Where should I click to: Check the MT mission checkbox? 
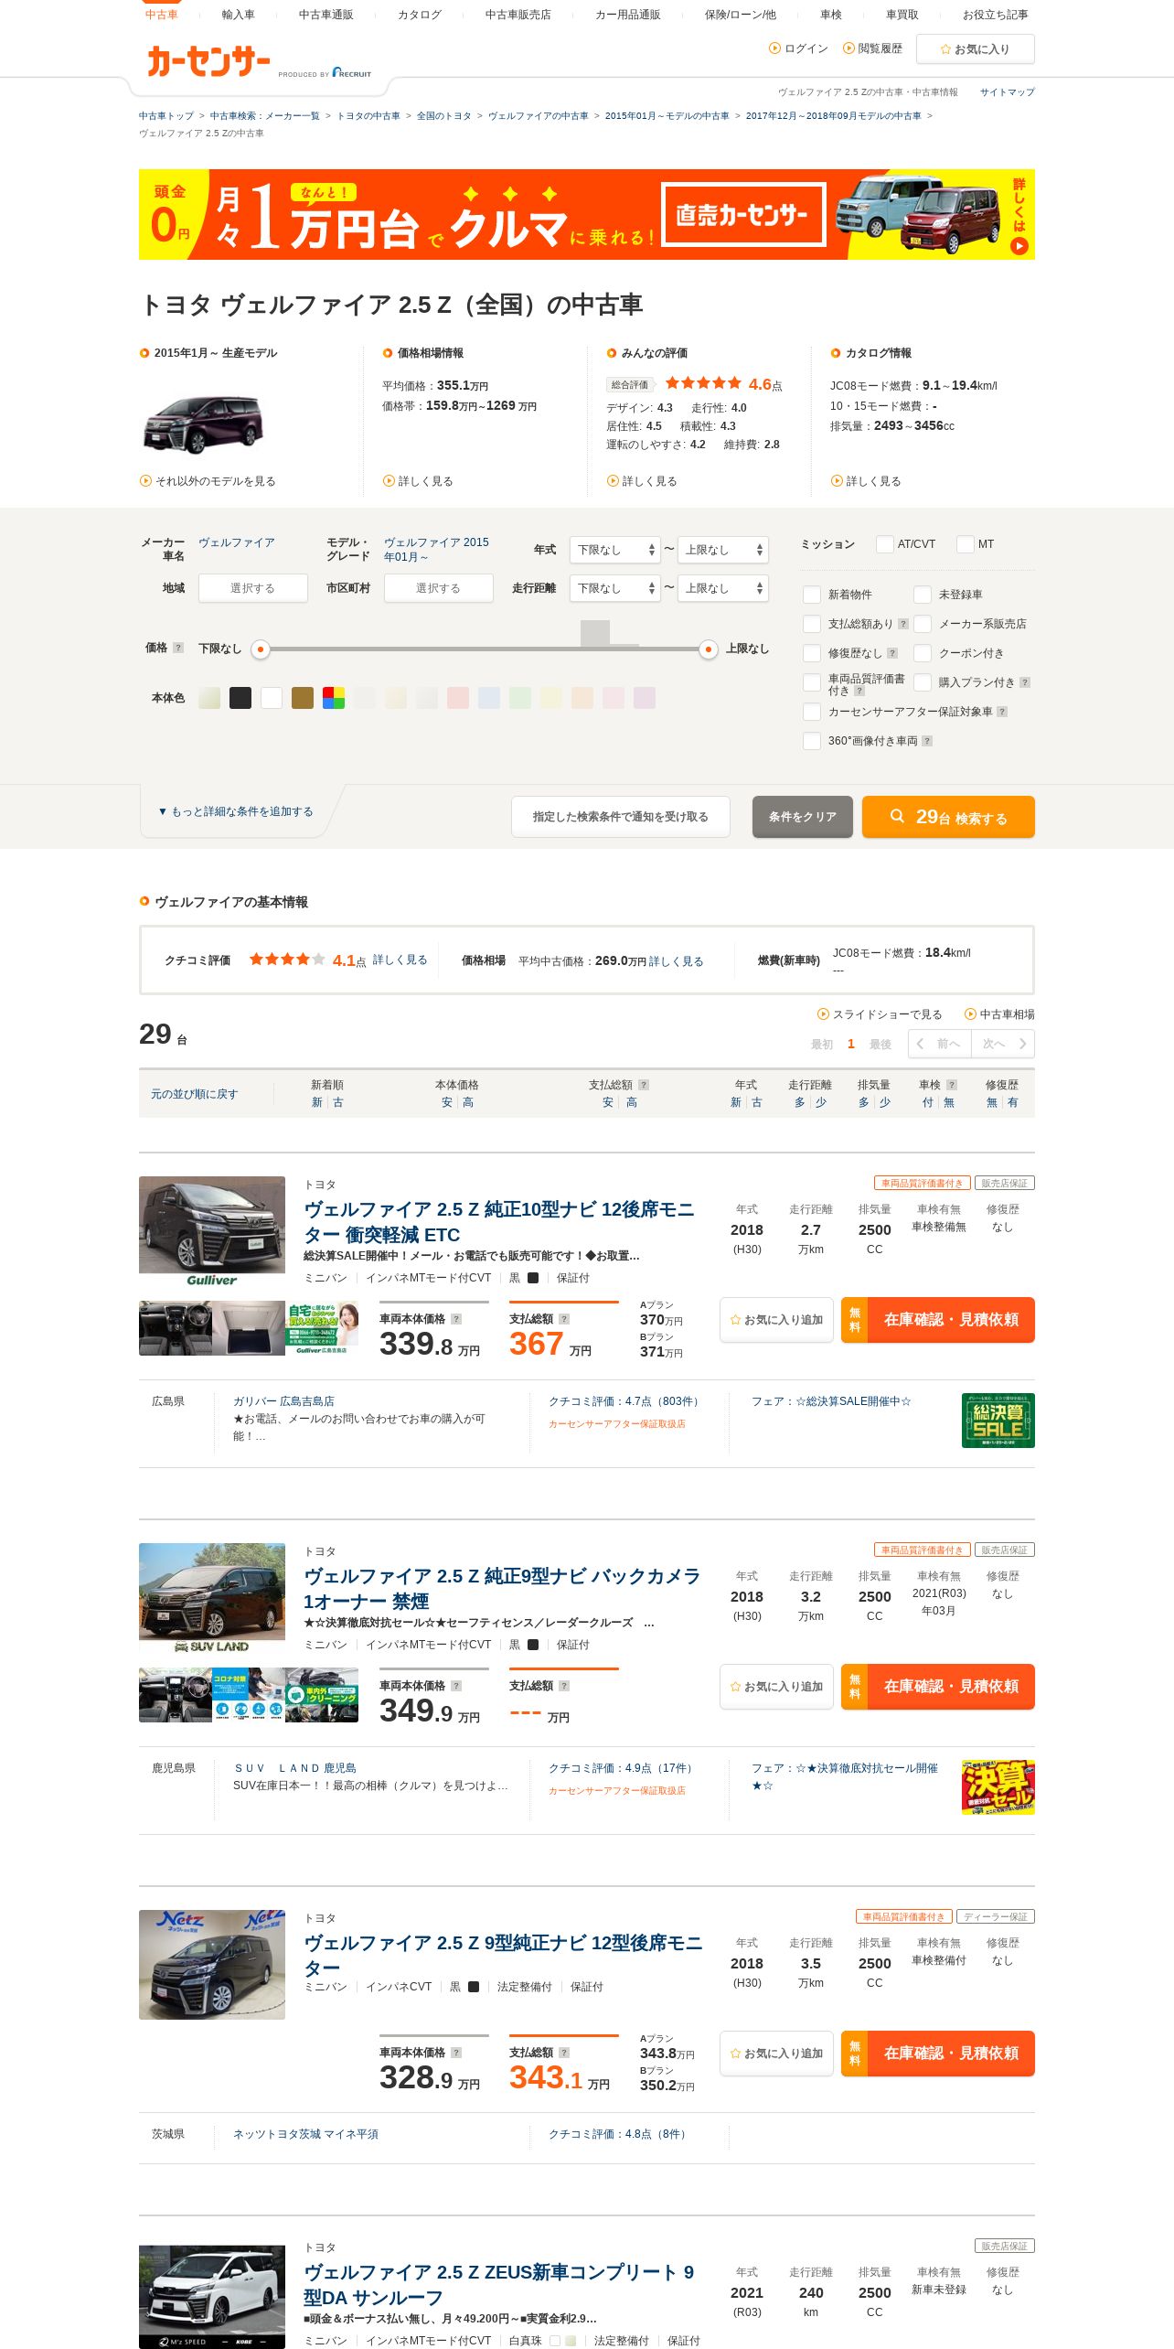(x=965, y=544)
